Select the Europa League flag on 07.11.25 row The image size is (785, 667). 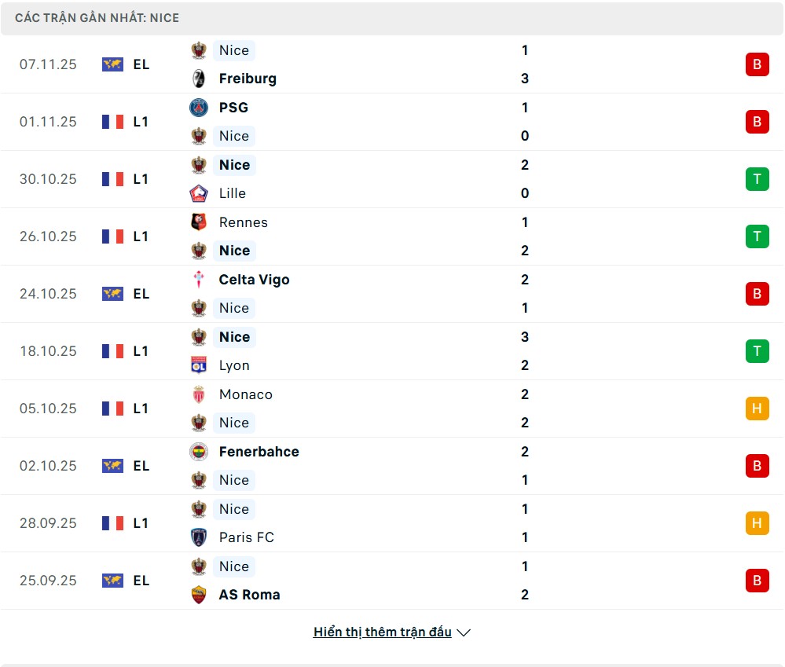[x=112, y=64]
